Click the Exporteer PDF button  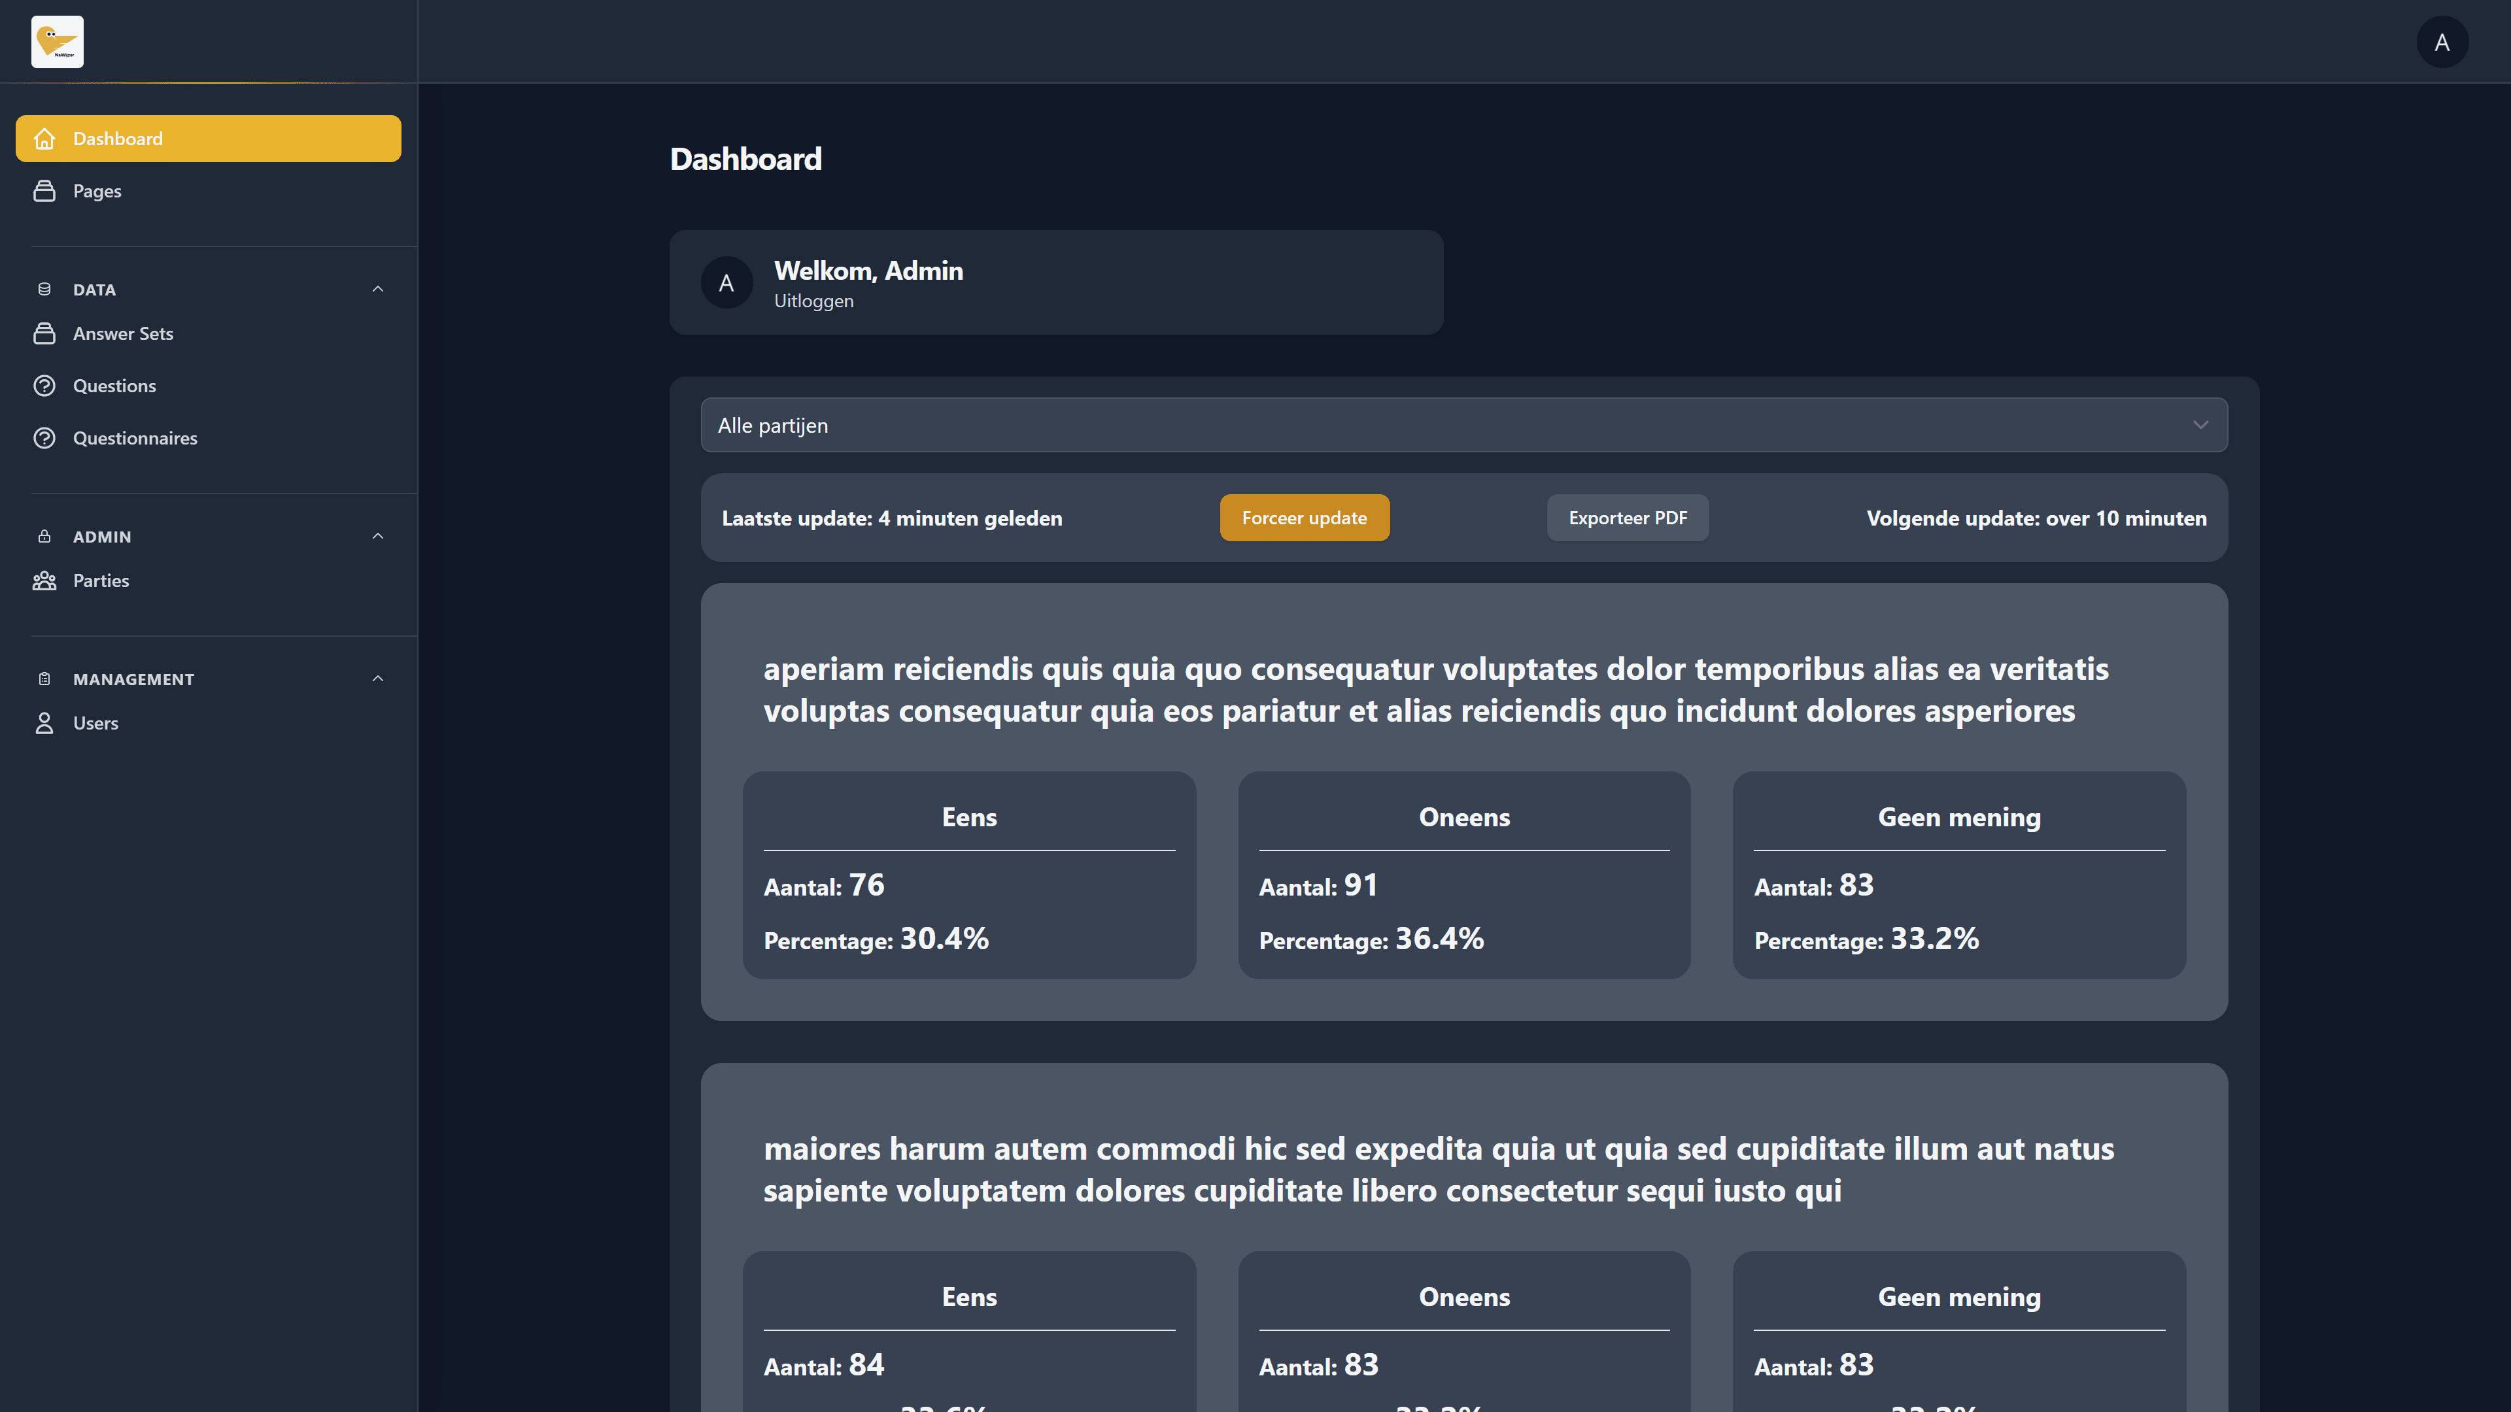1627,518
